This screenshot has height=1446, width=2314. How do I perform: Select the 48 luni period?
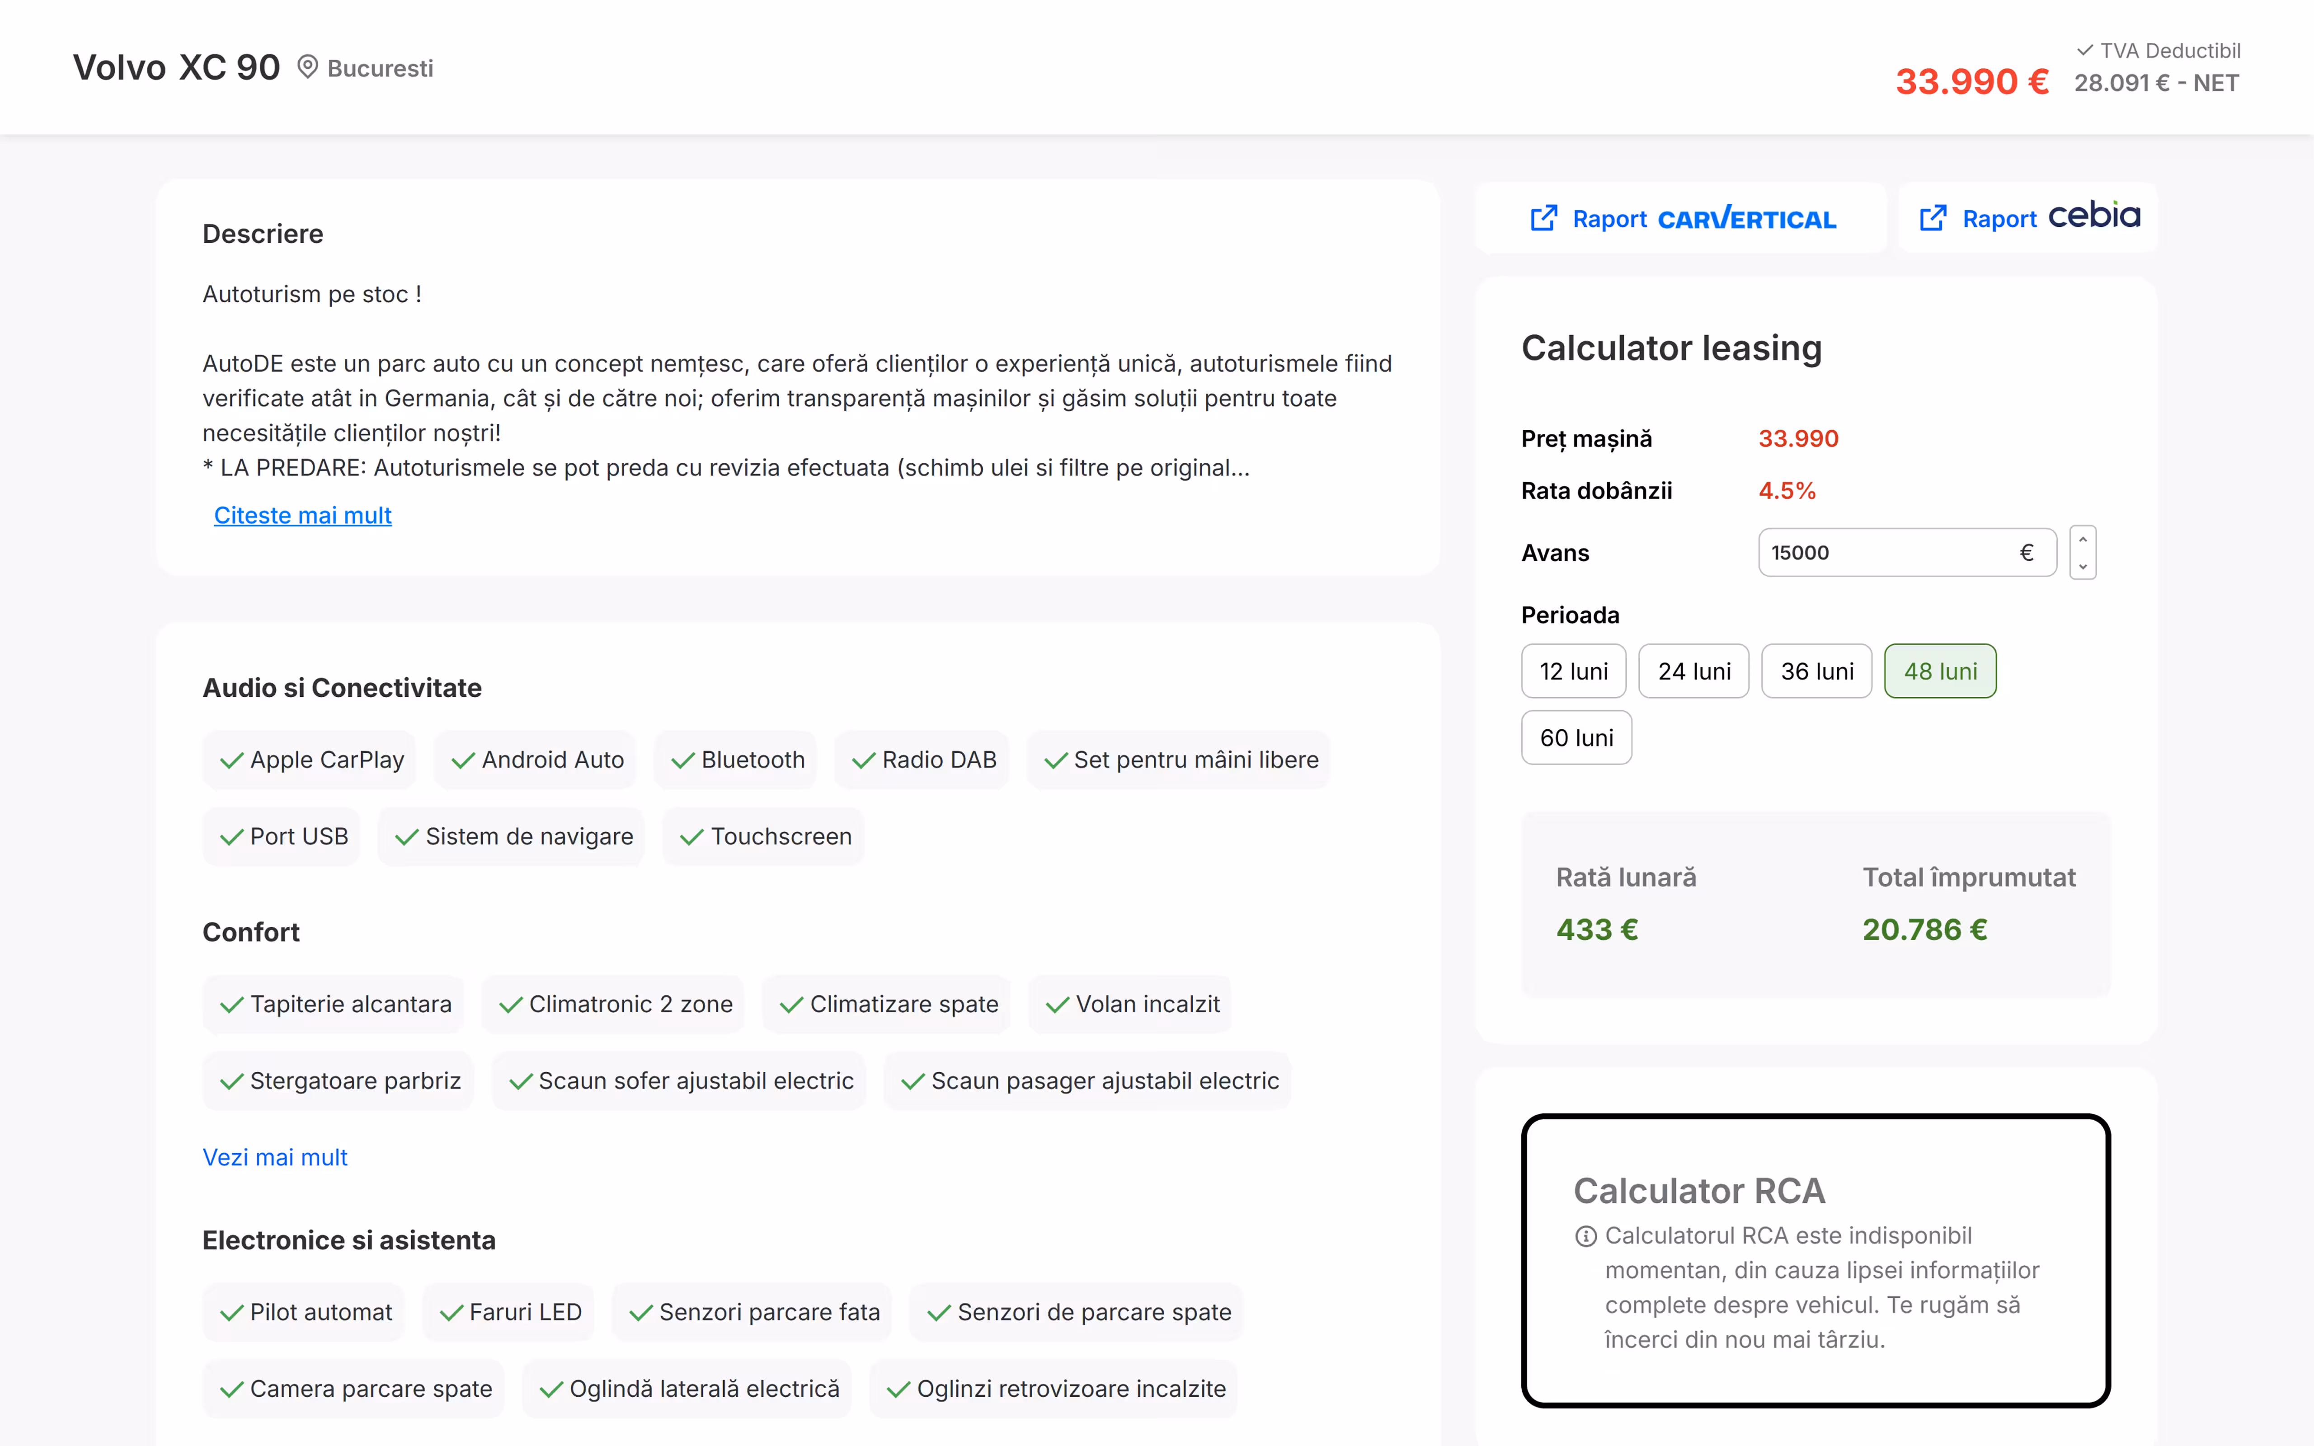1940,671
